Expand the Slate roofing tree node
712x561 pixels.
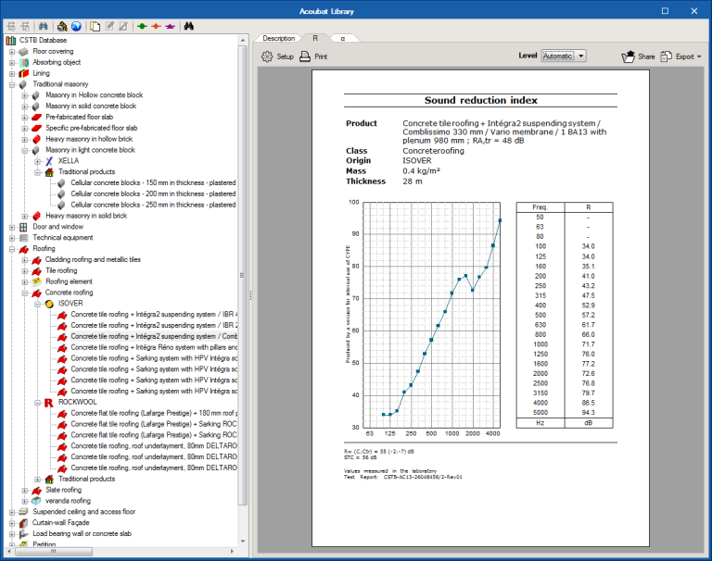[25, 490]
